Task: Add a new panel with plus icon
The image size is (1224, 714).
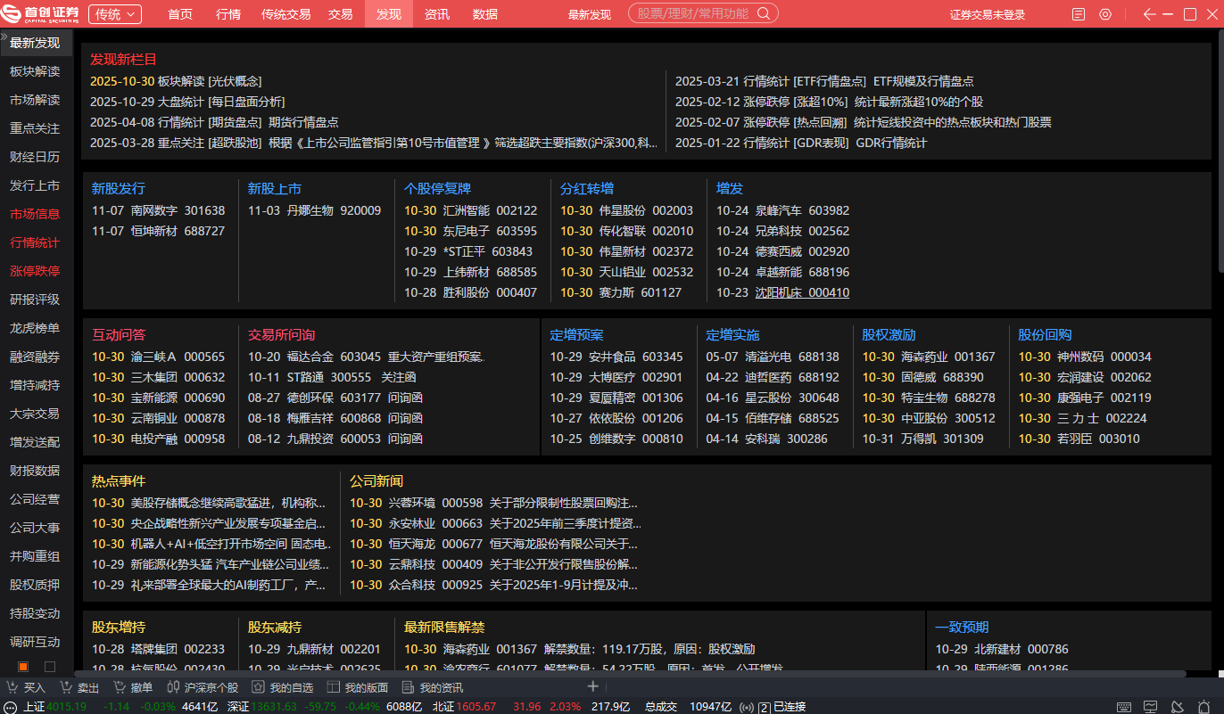Action: click(x=592, y=686)
